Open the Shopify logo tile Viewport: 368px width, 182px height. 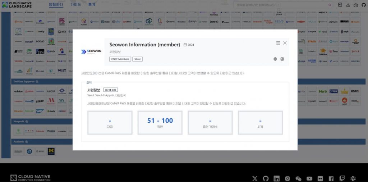click(51, 111)
